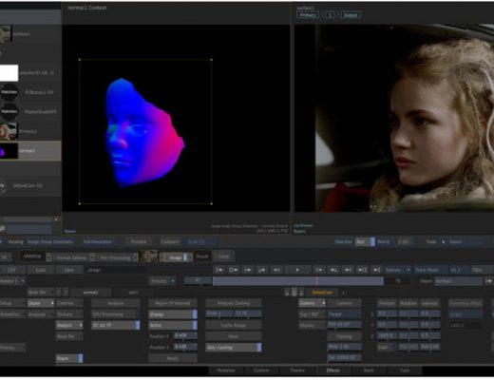This screenshot has height=380, width=494.
Task: Switch to the Timeline tab
Action: click(297, 370)
